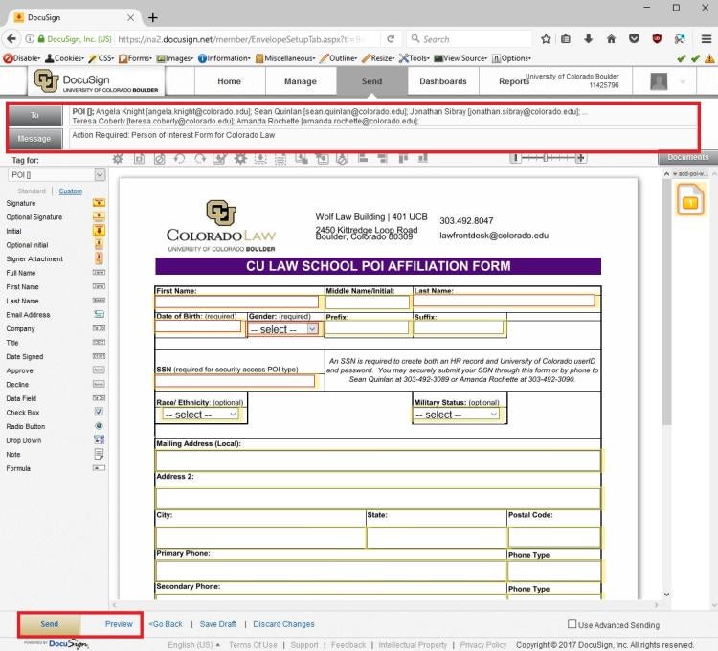
Task: Click the document vertical scrollbar
Action: [666, 303]
